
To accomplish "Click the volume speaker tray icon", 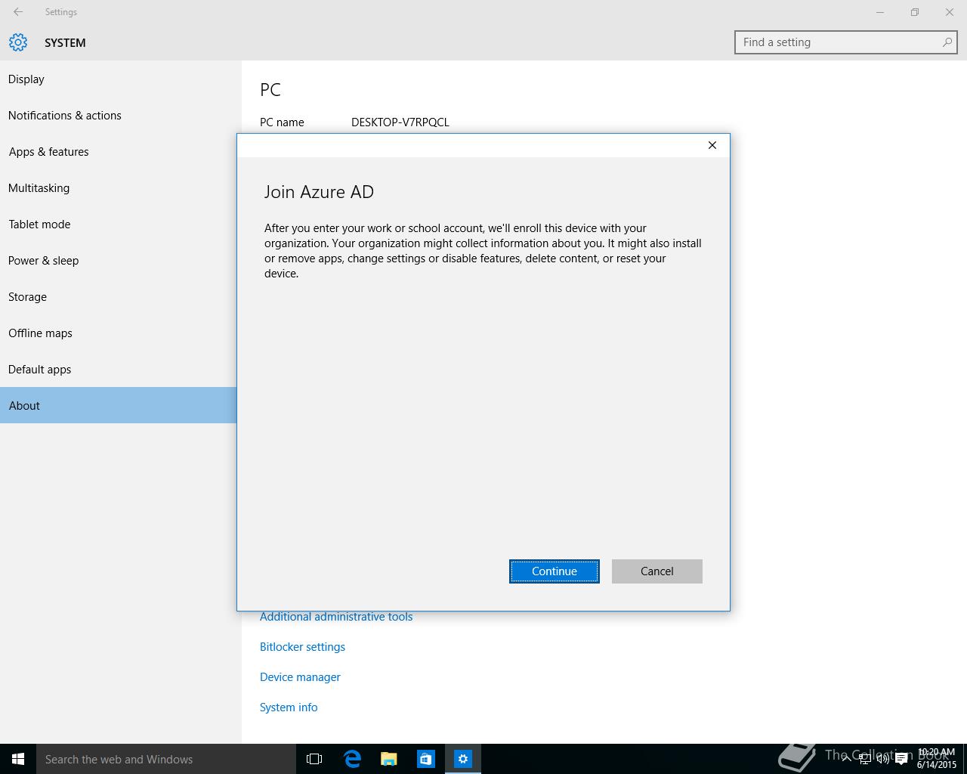I will [x=882, y=759].
